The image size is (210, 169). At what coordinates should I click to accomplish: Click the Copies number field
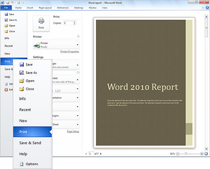click(x=68, y=23)
